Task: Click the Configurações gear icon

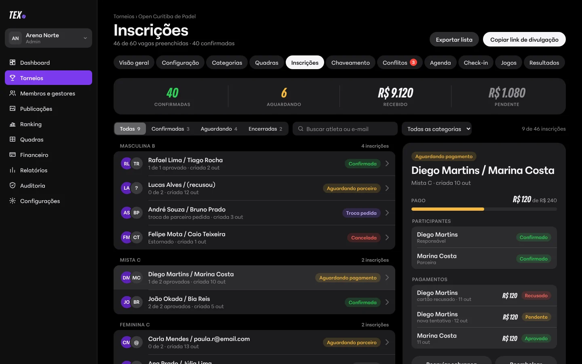Action: click(x=13, y=201)
